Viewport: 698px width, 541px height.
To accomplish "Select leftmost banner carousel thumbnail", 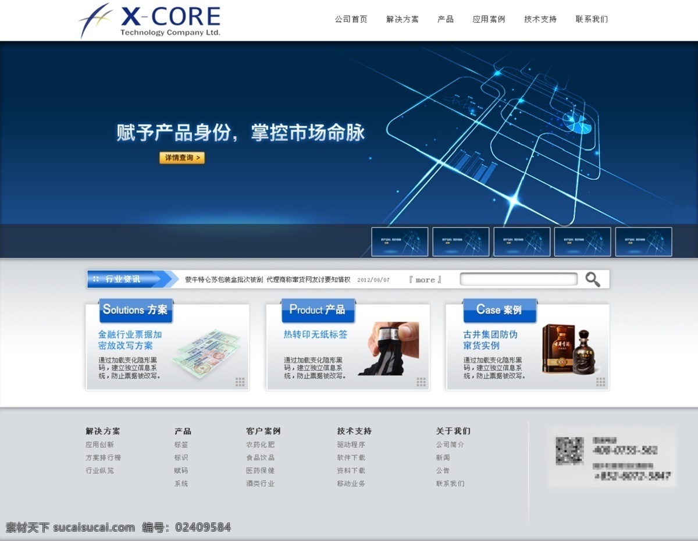I will tap(400, 242).
